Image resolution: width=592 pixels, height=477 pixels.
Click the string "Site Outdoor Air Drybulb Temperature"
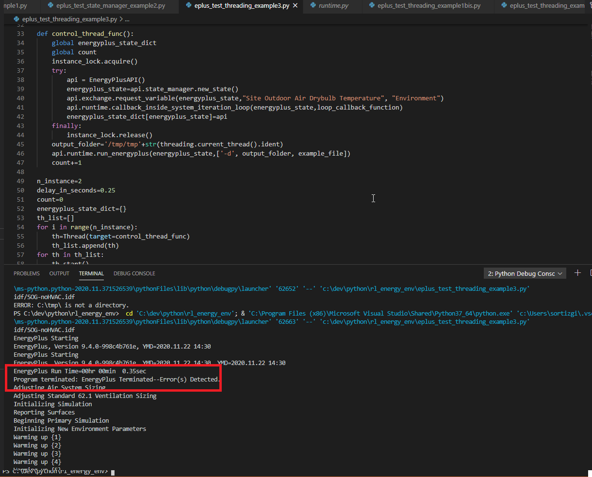pyautogui.click(x=313, y=98)
